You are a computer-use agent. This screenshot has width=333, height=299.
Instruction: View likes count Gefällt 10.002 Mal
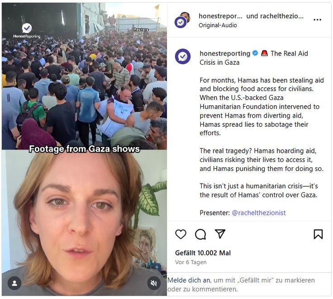203,253
